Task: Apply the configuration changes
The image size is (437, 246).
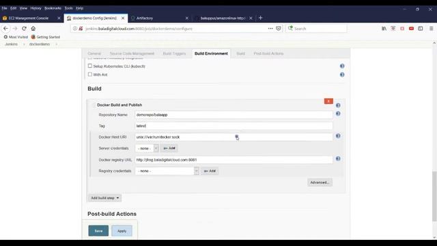Action: 122,231
